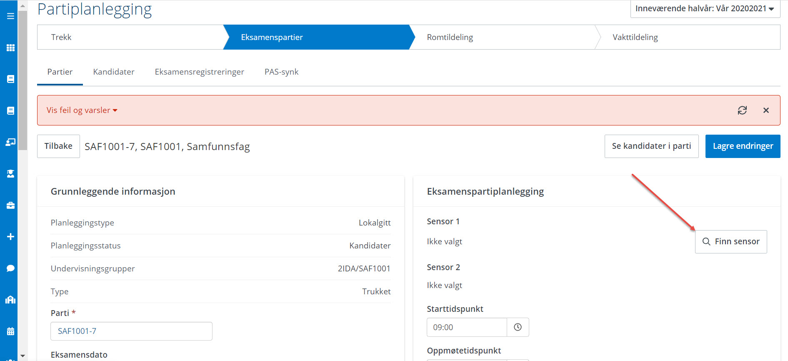Refresh the errors and warnings banner
This screenshot has height=361, width=788.
[742, 110]
